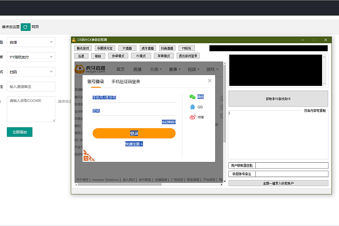Click the 联系客服 footer link

click(193, 180)
